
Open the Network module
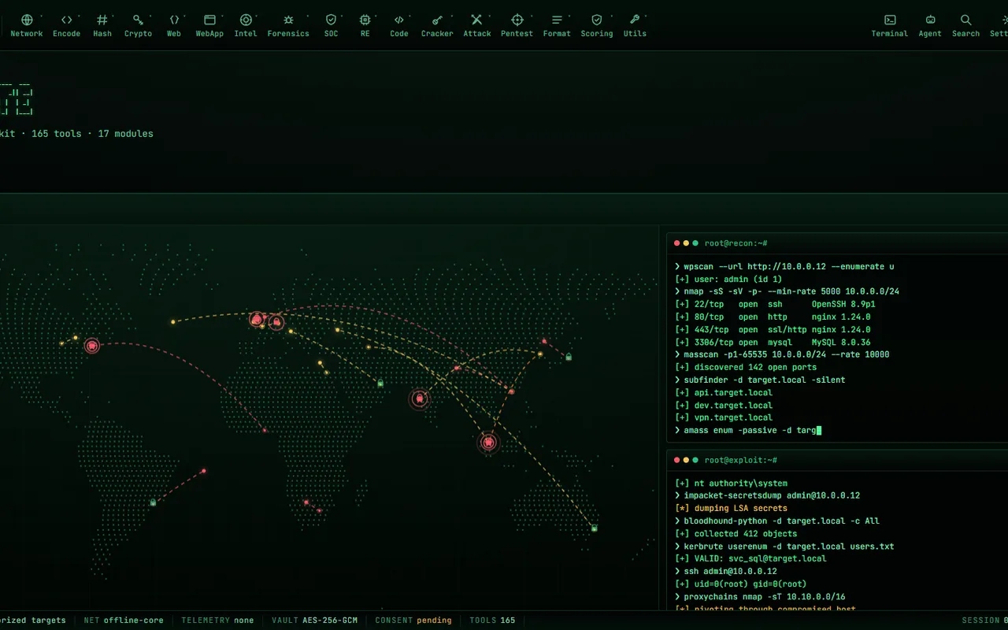(27, 25)
